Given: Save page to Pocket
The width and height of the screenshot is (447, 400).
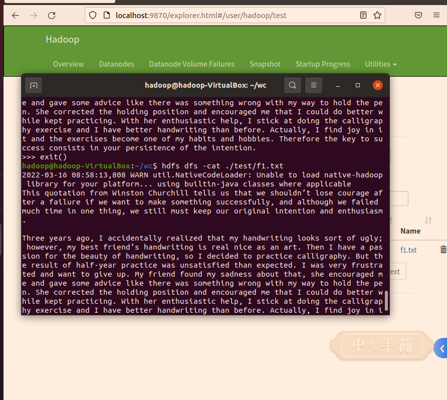Looking at the screenshot, I should 418,15.
